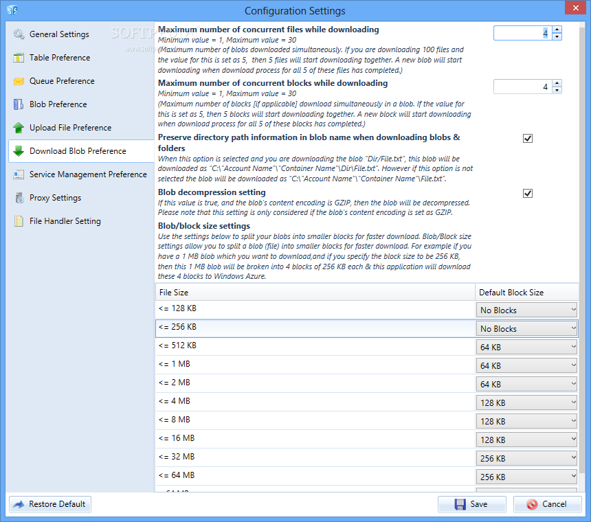The width and height of the screenshot is (591, 522).
Task: Open block size dropdown for <= 8 MB
Action: 526,421
